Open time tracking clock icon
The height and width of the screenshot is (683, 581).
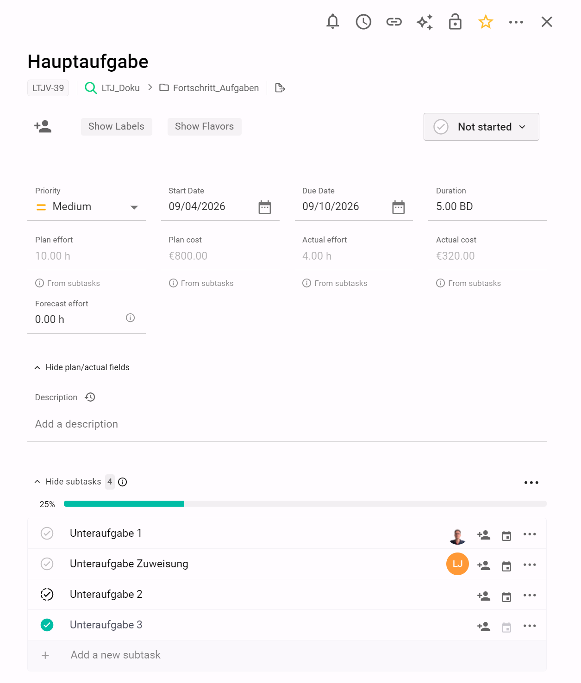(363, 22)
